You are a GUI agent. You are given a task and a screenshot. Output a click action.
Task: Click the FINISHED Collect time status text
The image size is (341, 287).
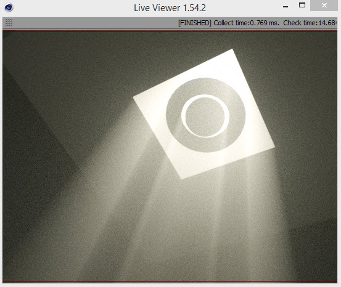(229, 23)
